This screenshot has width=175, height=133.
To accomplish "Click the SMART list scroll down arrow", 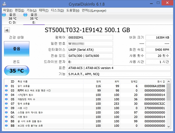I will (169, 127).
